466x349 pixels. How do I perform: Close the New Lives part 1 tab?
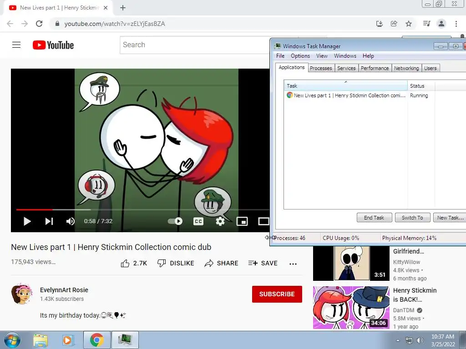tap(106, 8)
